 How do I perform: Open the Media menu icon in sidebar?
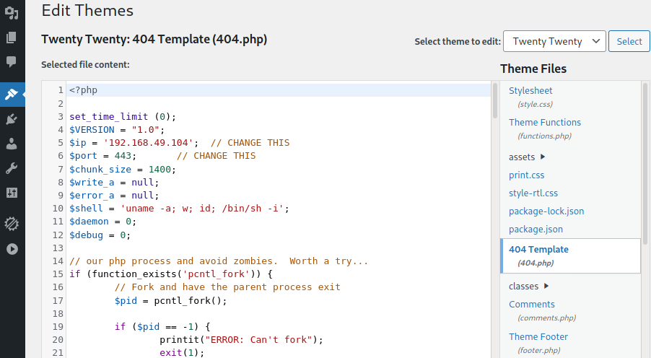[x=12, y=13]
